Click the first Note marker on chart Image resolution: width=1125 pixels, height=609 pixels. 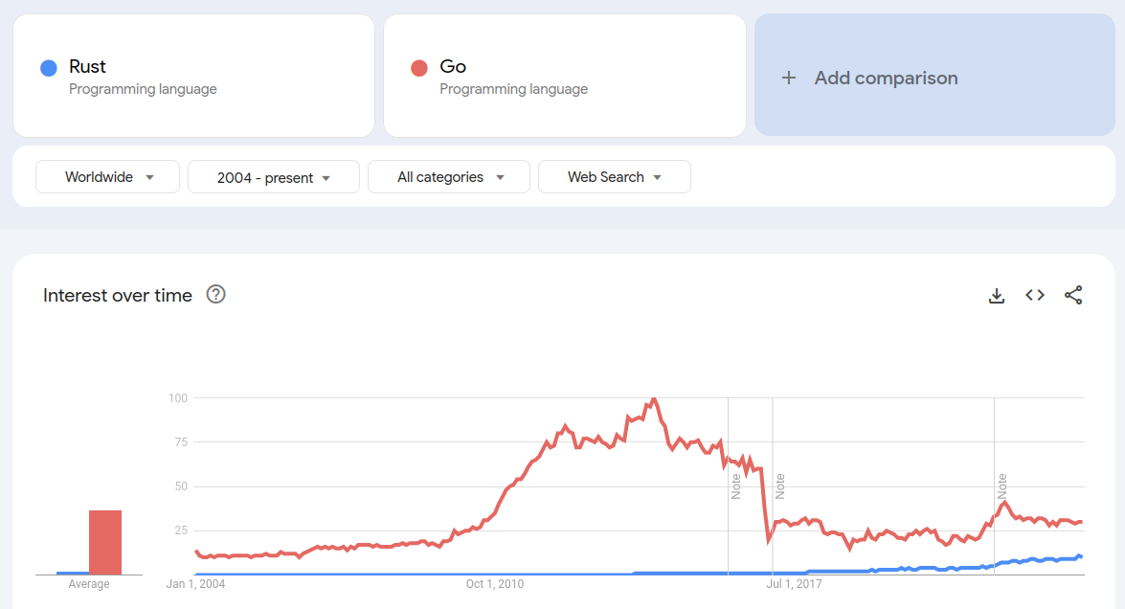(736, 486)
